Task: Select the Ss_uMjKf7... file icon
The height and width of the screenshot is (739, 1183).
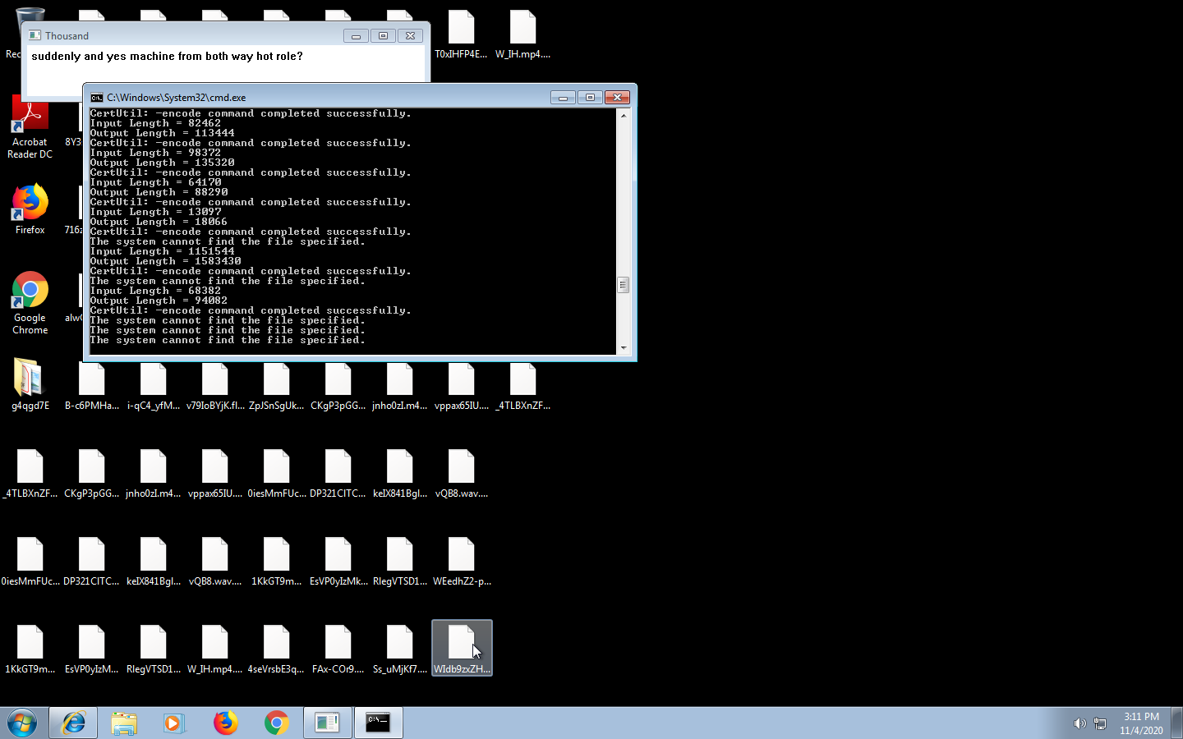Action: pyautogui.click(x=399, y=649)
